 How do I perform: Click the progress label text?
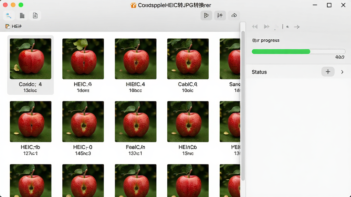pyautogui.click(x=266, y=40)
